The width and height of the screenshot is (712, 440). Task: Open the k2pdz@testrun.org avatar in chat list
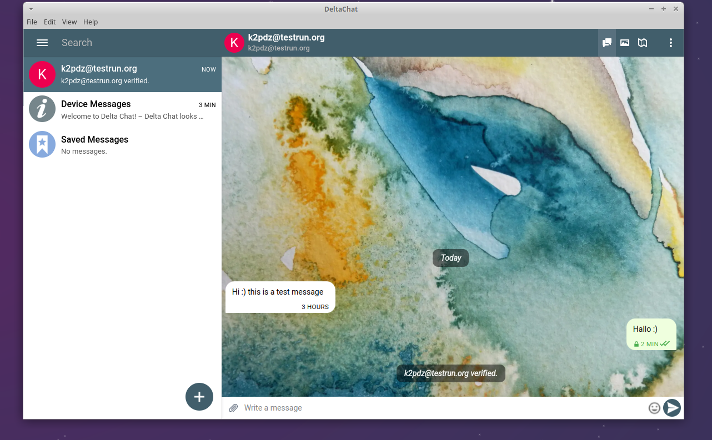[x=42, y=74]
